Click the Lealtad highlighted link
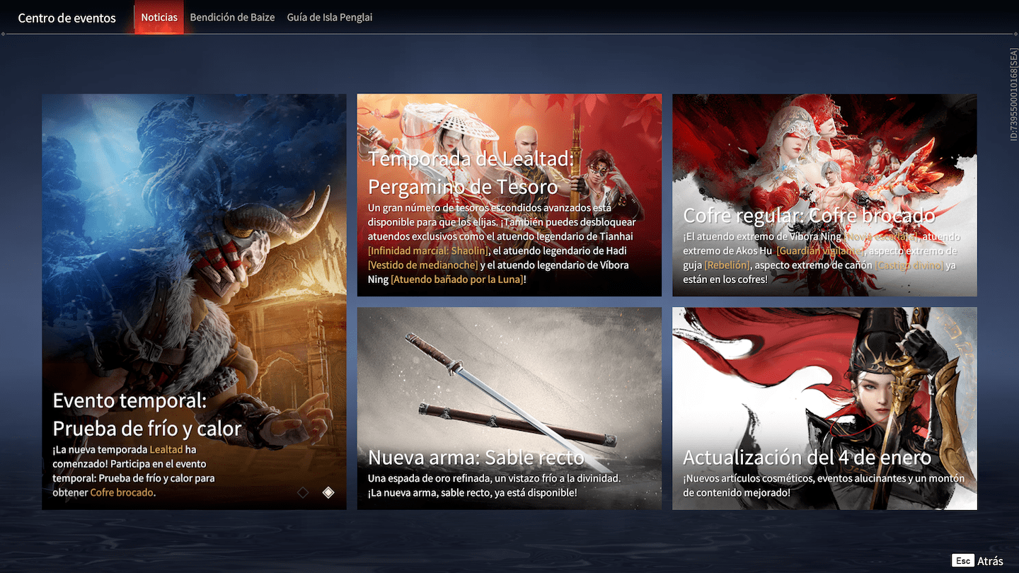This screenshot has height=573, width=1019. coord(166,450)
